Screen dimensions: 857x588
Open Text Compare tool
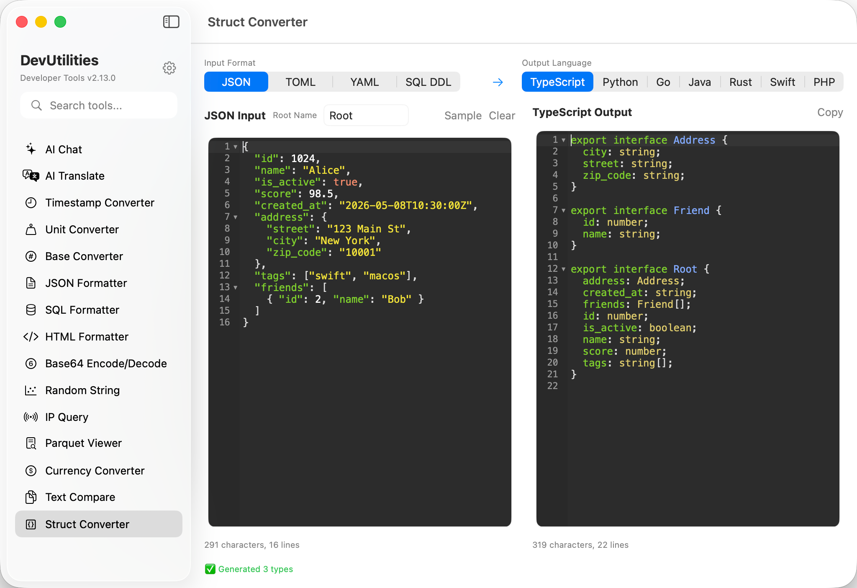coord(99,497)
